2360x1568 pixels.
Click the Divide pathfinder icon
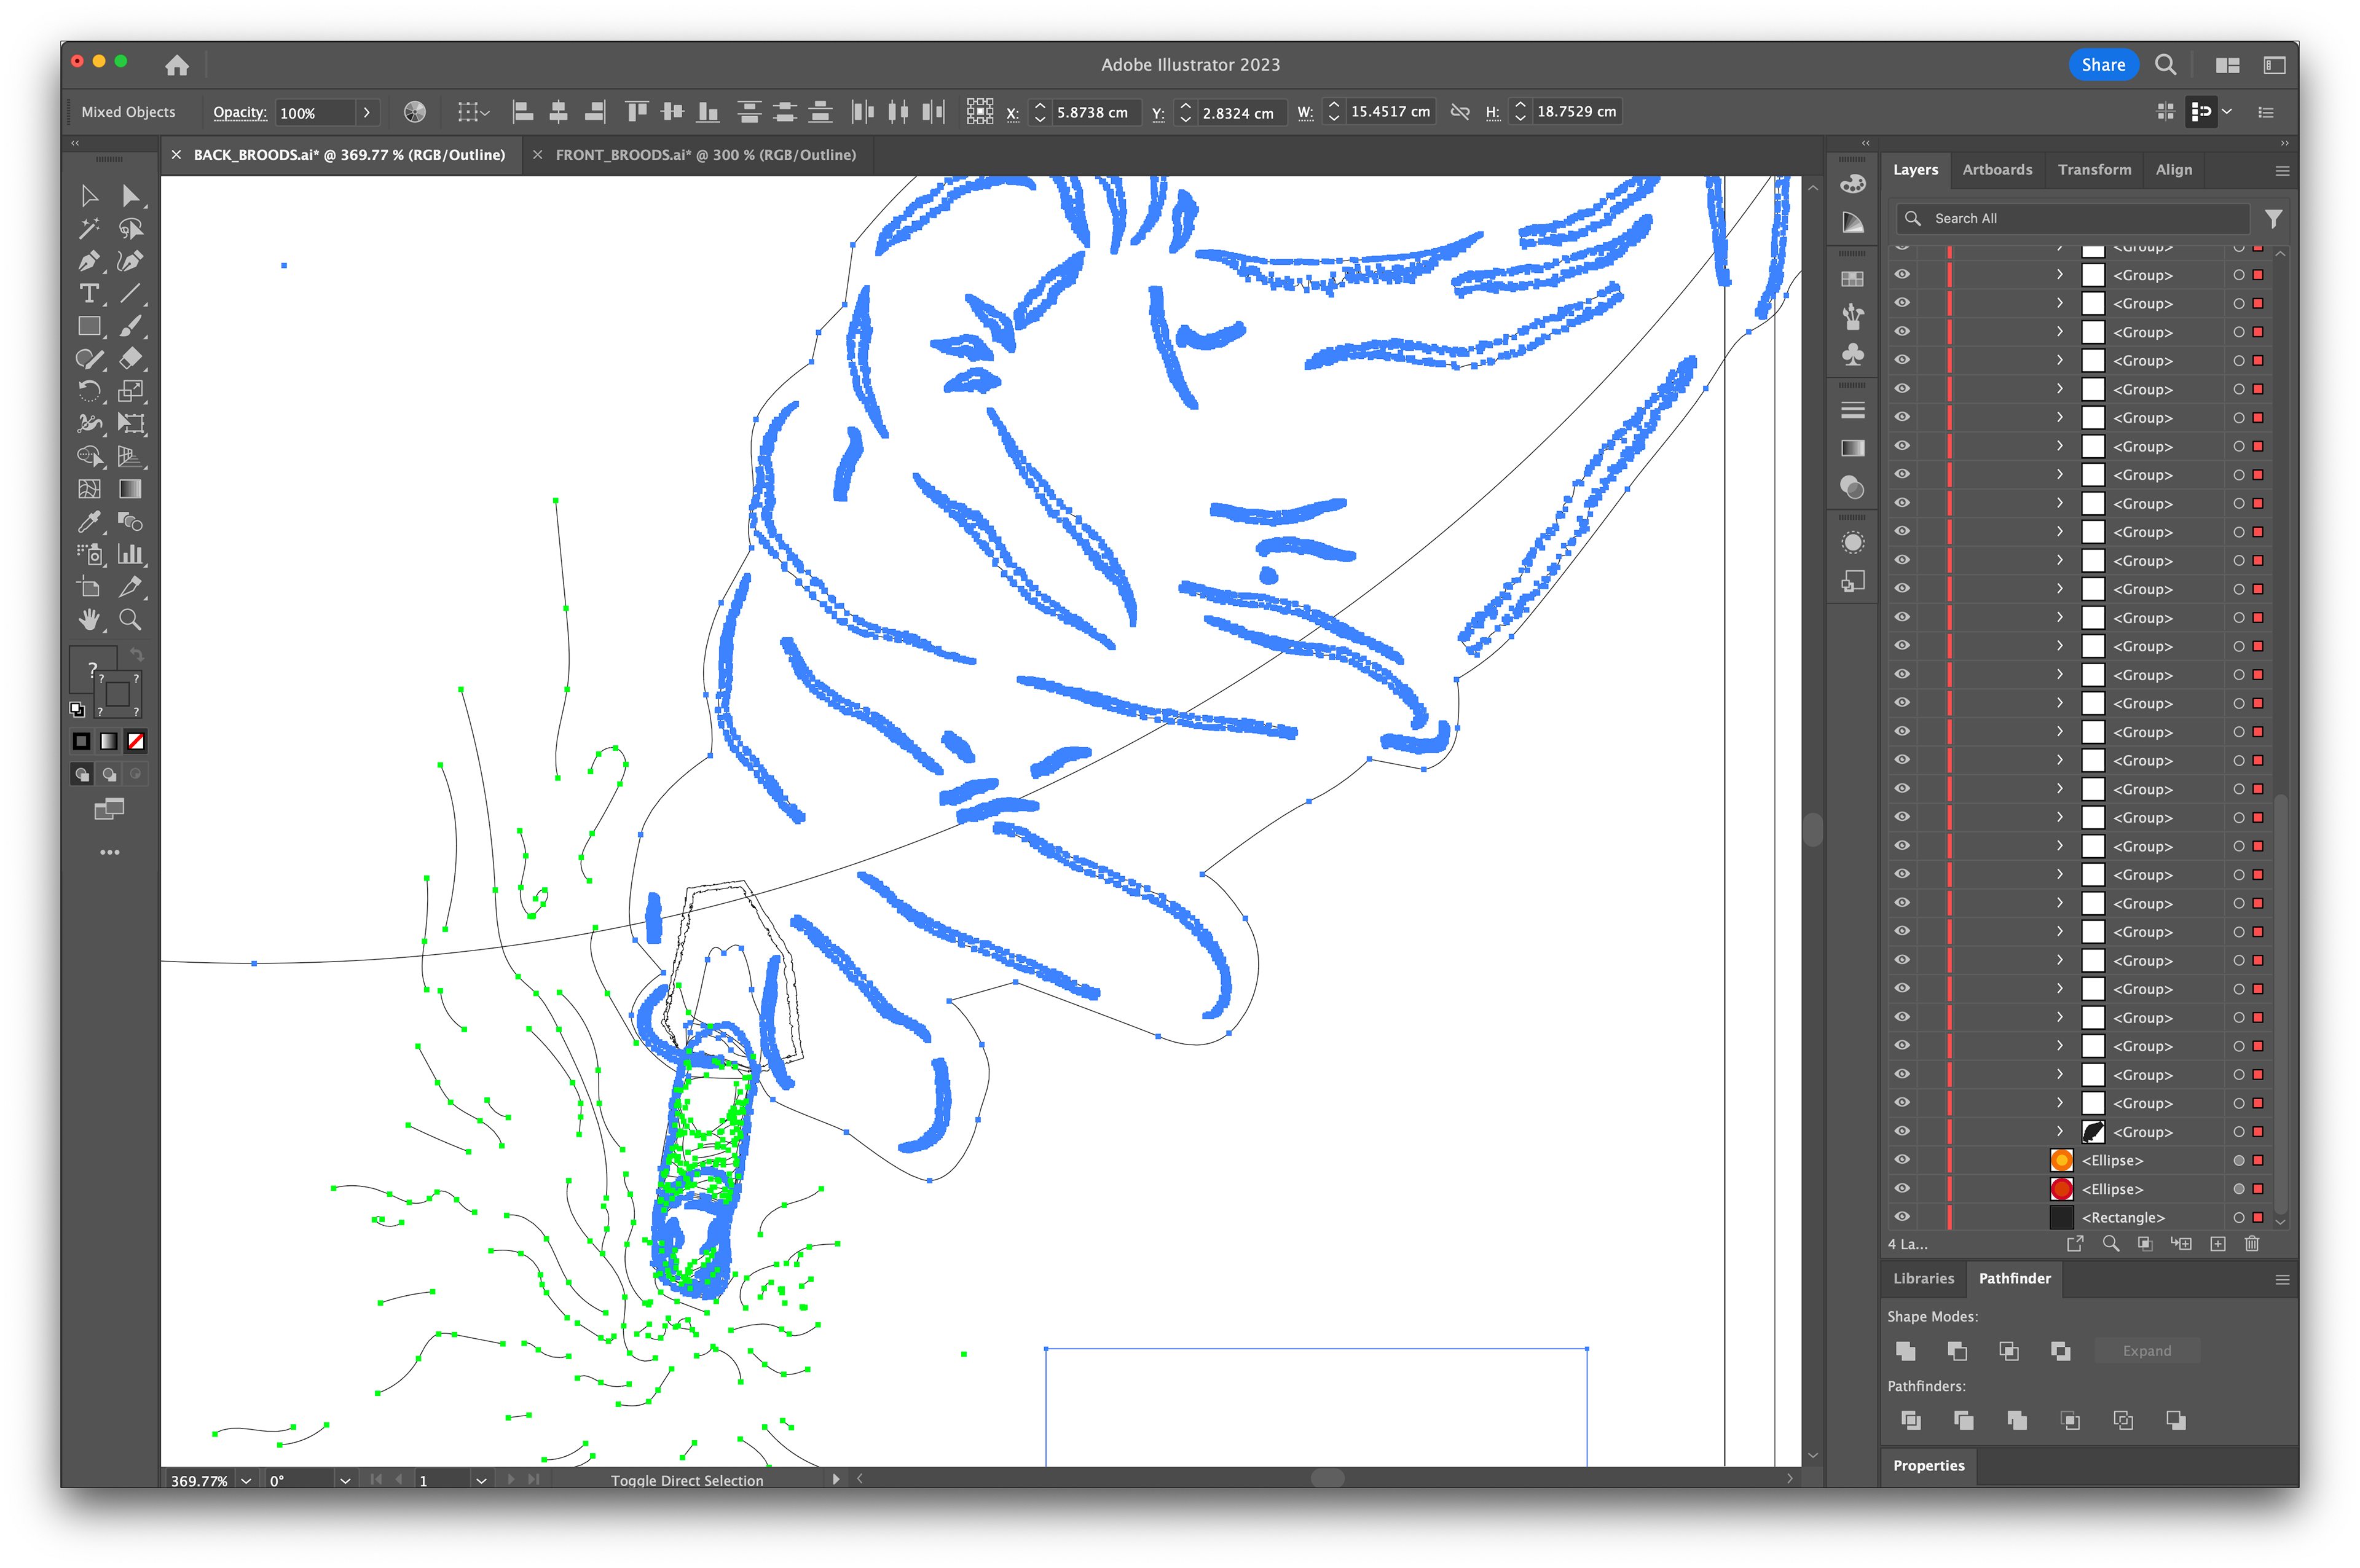[x=1911, y=1420]
